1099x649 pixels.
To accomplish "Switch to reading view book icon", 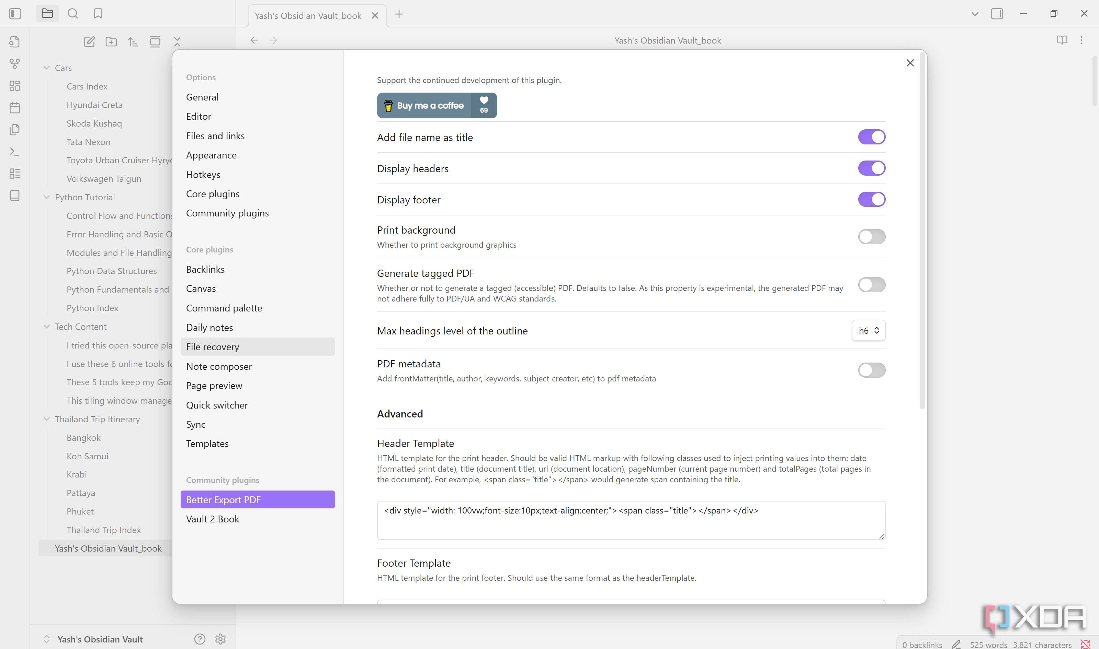I will tap(1062, 40).
